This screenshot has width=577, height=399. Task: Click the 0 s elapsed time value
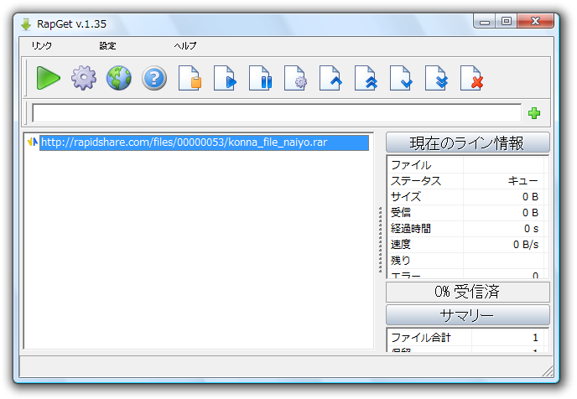531,229
